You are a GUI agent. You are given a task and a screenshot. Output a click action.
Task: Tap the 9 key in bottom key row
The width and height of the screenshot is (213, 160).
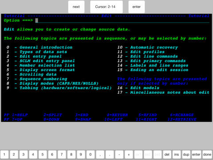point(81,155)
